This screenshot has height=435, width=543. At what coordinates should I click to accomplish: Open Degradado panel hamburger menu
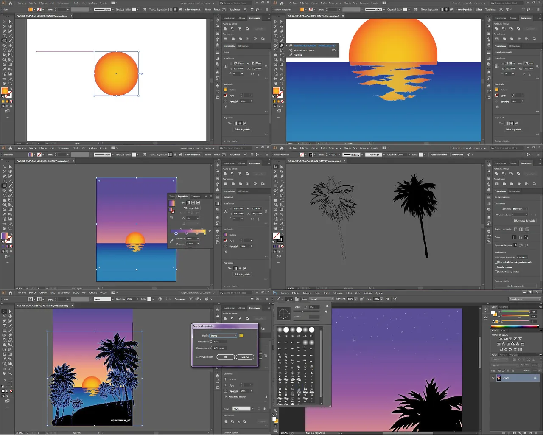(x=211, y=196)
